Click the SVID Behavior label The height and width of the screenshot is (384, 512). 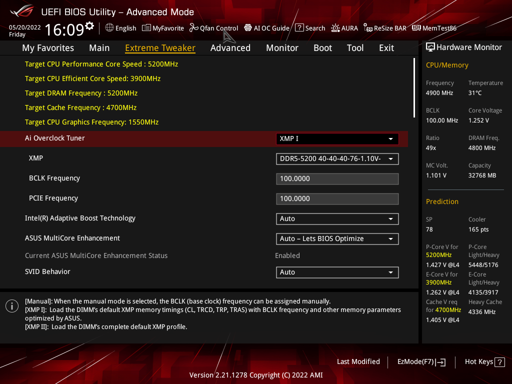tap(47, 271)
